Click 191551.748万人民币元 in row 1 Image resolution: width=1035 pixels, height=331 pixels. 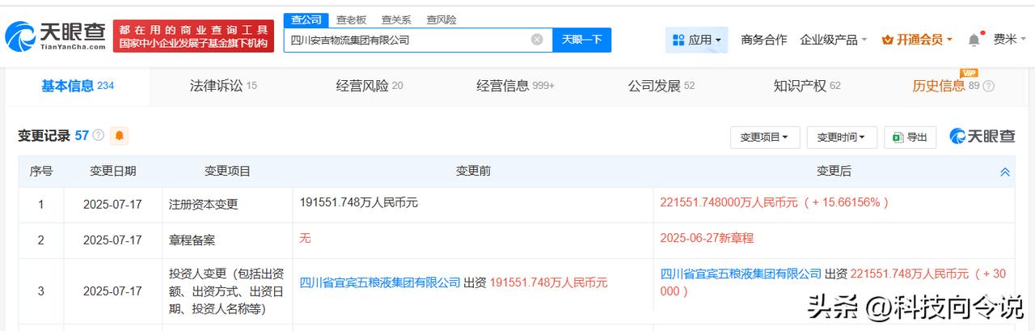(x=358, y=203)
